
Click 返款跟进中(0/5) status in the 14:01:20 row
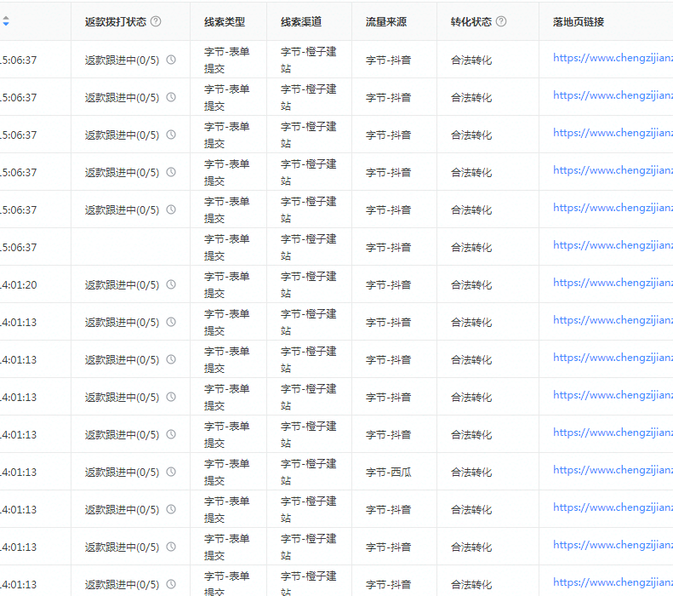[x=122, y=284]
